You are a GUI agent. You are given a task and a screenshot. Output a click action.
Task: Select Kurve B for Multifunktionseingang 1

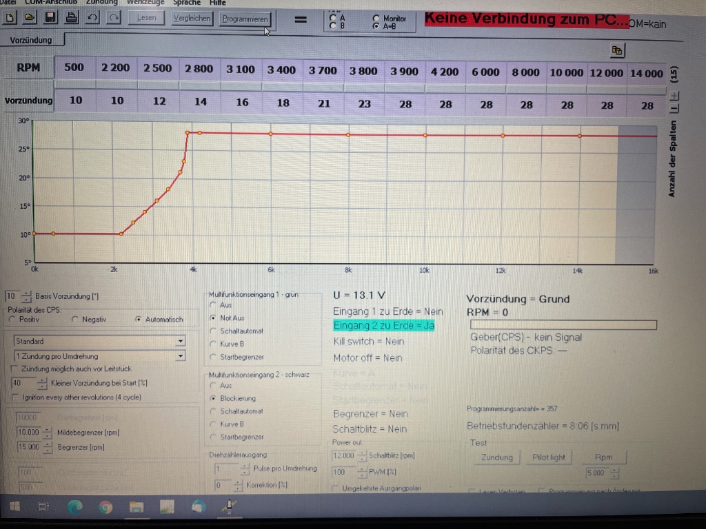coord(214,344)
